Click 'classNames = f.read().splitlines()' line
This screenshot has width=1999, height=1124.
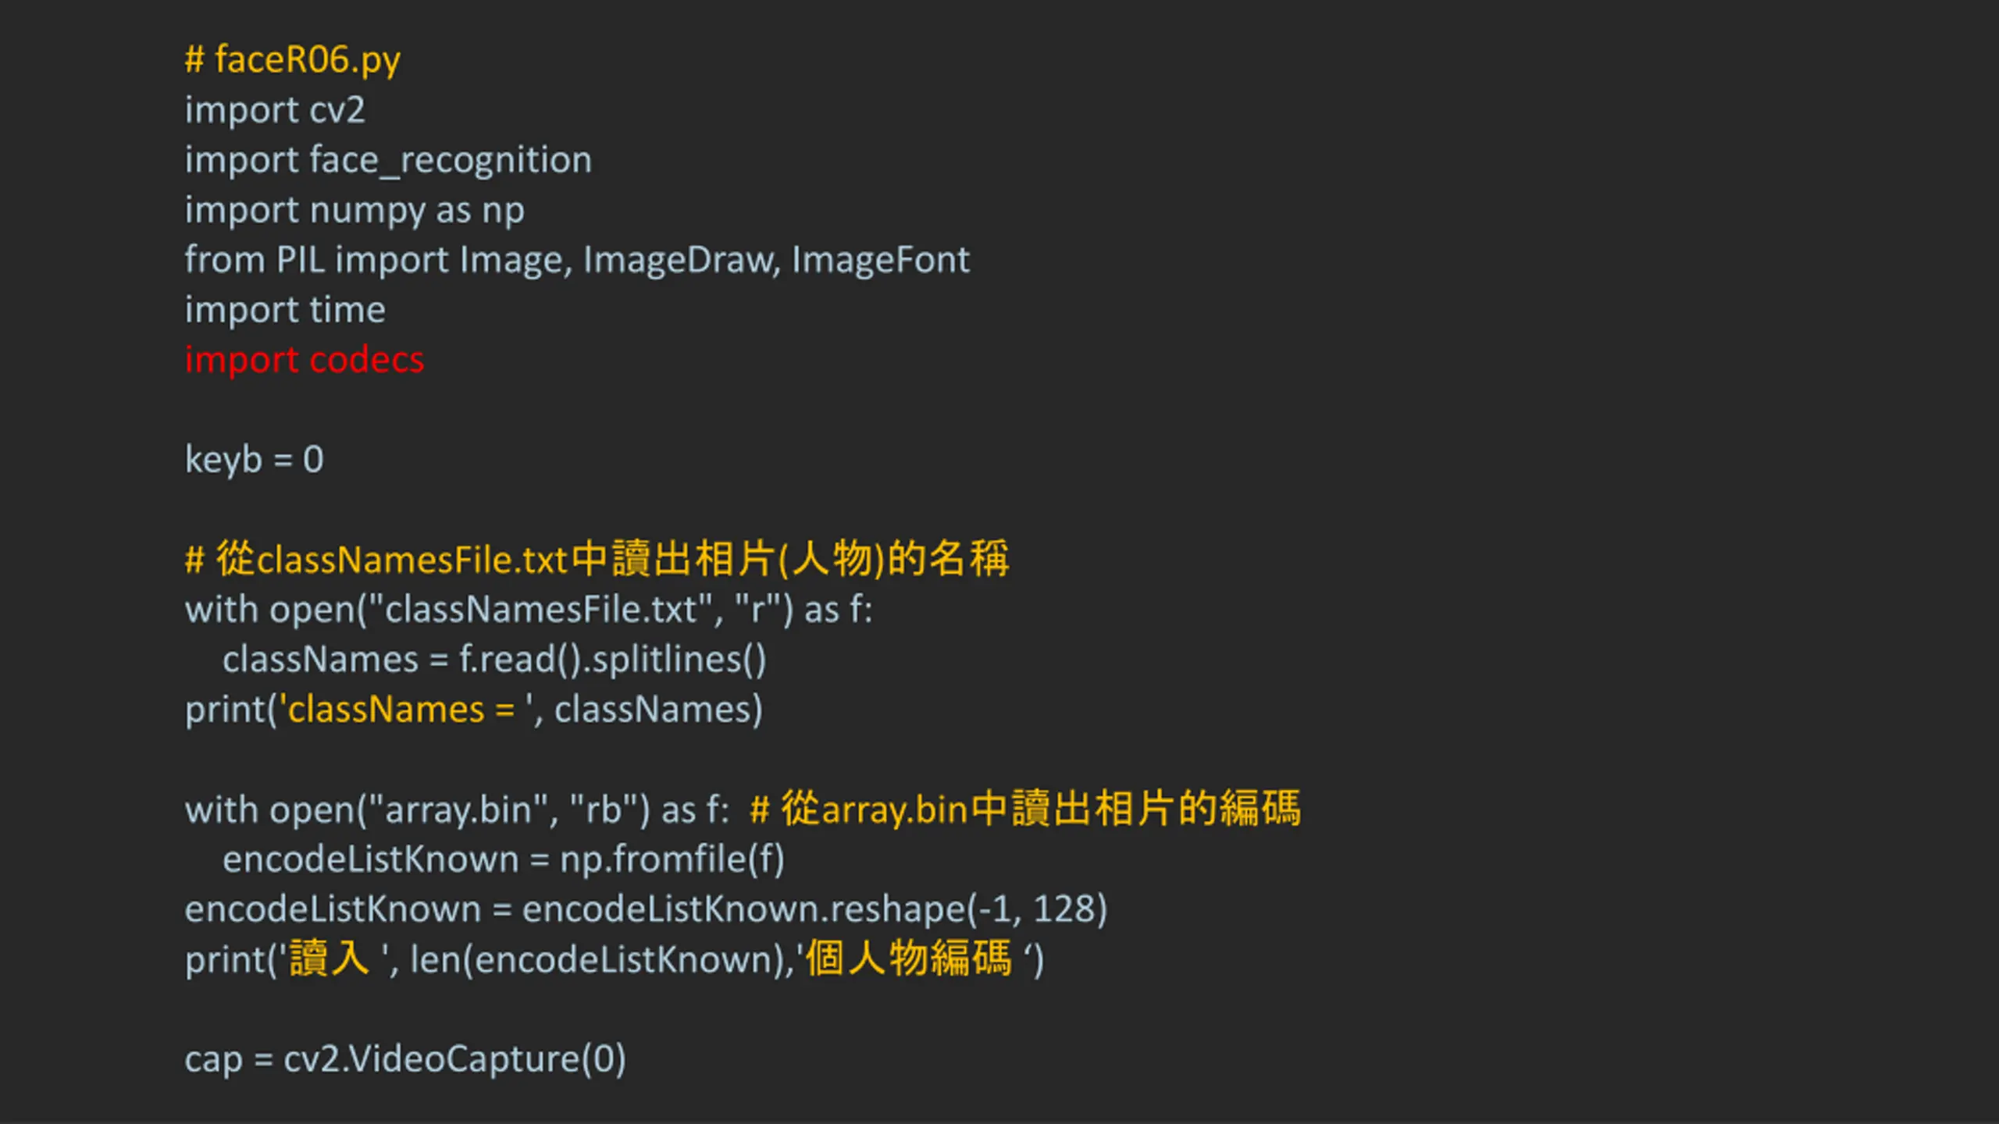coord(494,660)
